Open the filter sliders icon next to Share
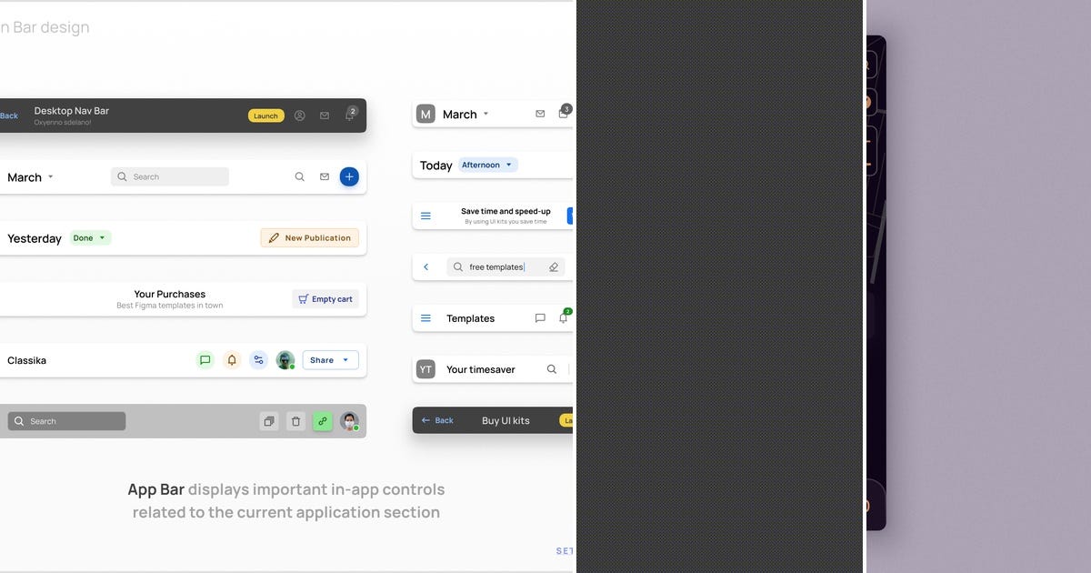 pos(258,360)
